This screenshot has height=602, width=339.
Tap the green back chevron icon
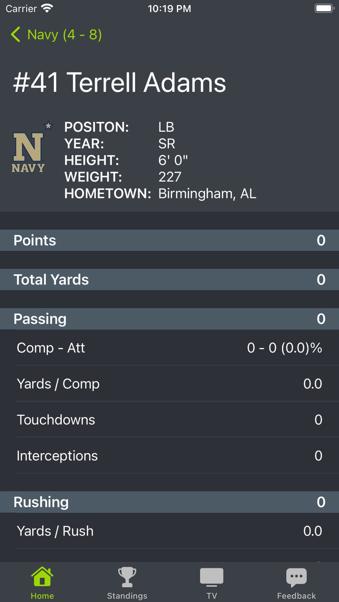tap(16, 35)
